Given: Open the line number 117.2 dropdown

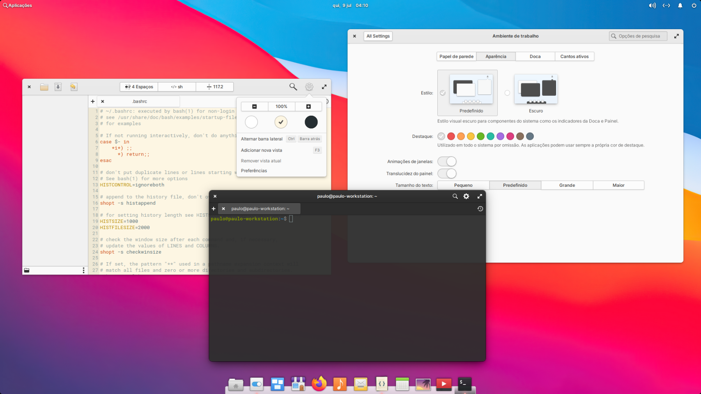Looking at the screenshot, I should [215, 87].
